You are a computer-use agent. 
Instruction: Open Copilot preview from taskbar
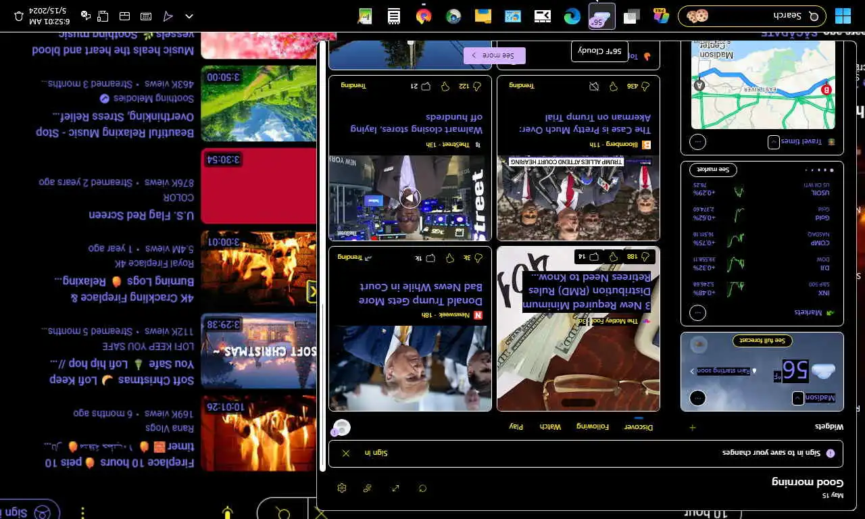pos(661,16)
